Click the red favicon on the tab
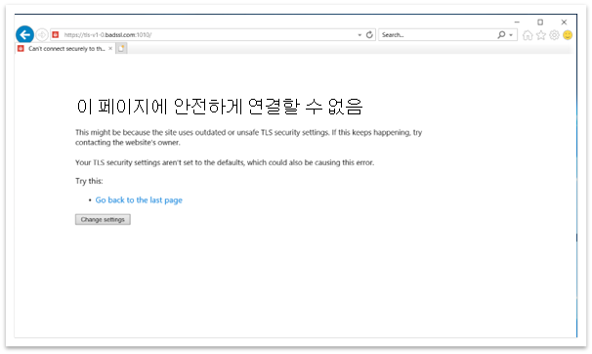 [x=21, y=48]
